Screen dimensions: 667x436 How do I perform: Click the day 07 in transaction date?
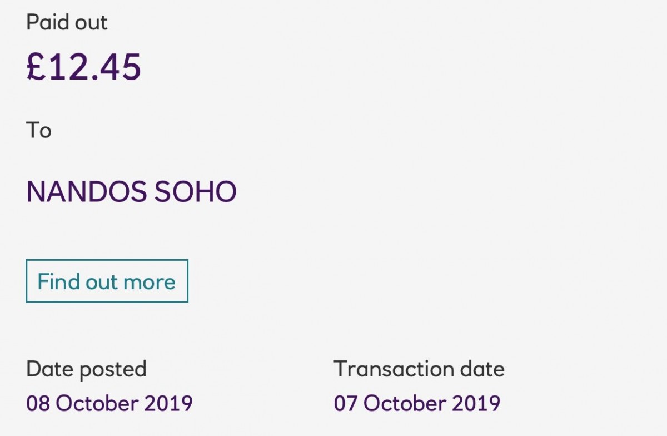[346, 403]
